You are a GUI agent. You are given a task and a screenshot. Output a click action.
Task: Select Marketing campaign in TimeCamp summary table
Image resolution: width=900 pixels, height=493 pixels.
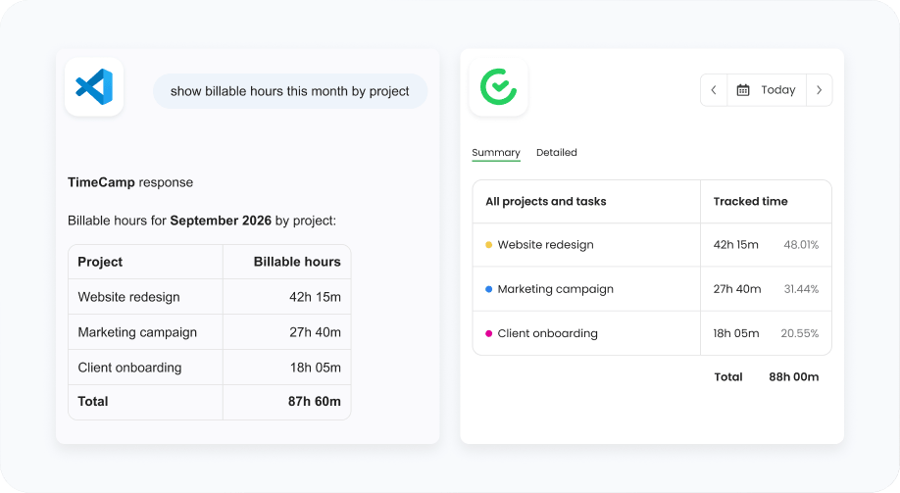pos(555,289)
